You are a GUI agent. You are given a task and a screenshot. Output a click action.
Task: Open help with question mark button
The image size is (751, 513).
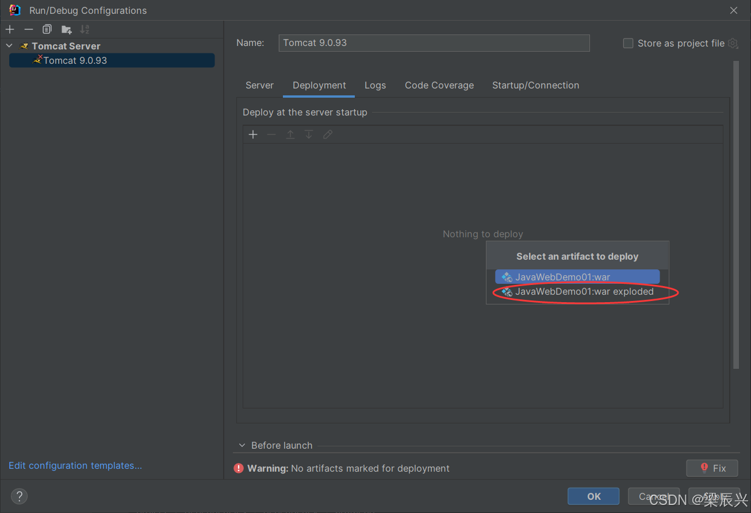pyautogui.click(x=19, y=496)
